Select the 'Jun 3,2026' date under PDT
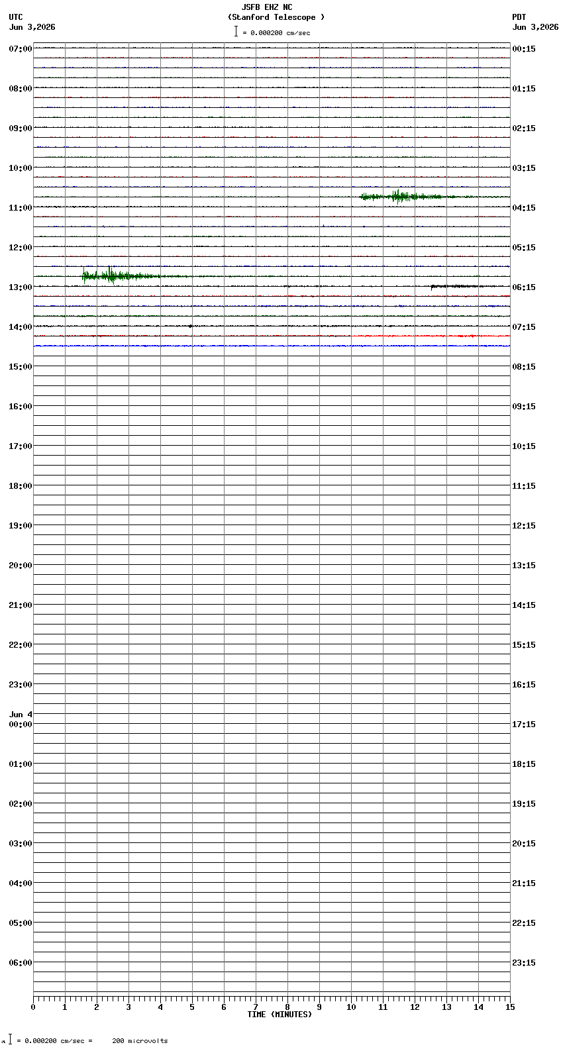Viewport: 563px width, 1049px height. (x=535, y=27)
